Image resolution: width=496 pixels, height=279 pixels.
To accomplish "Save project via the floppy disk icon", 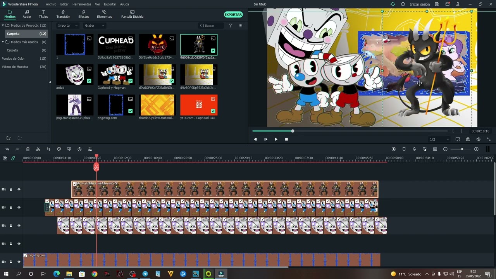I will (437, 4).
